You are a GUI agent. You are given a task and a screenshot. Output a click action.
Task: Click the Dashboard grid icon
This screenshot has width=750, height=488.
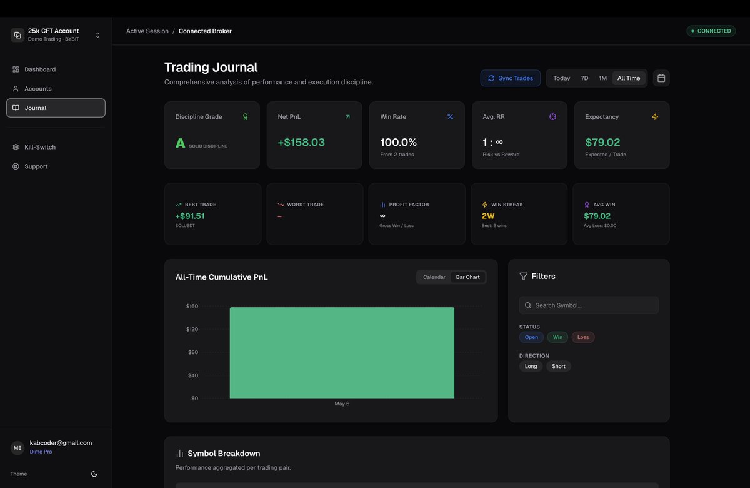tap(16, 69)
